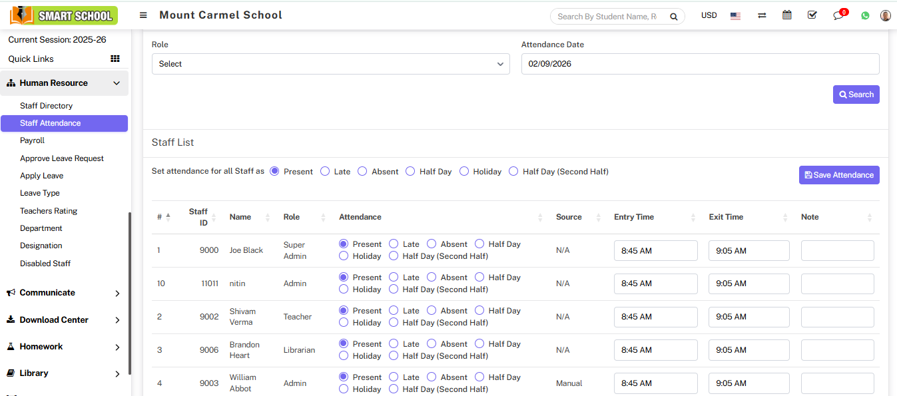Click the Search button
This screenshot has width=897, height=396.
(856, 95)
